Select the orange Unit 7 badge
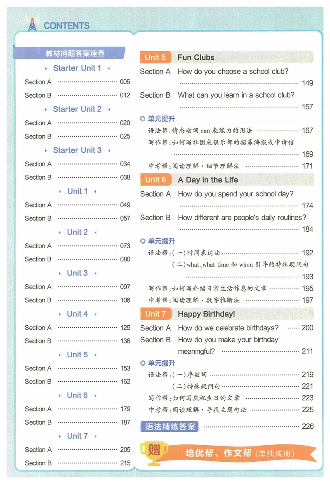Viewport: 330px width, 484px height. [x=156, y=314]
